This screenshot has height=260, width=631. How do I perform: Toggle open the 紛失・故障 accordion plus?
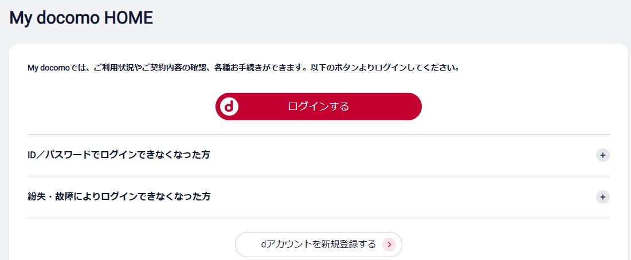pyautogui.click(x=602, y=197)
